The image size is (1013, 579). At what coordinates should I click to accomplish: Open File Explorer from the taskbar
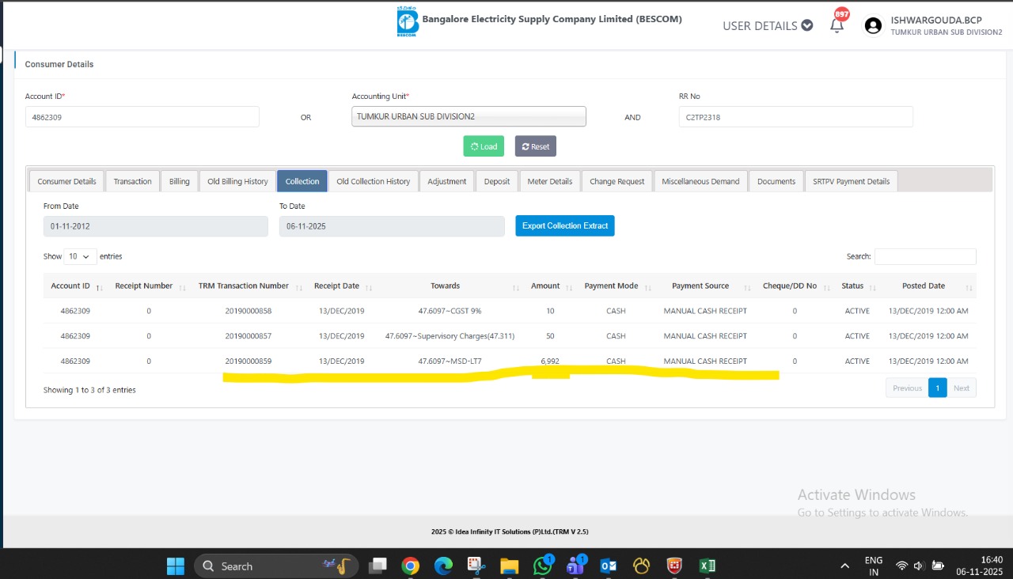[508, 566]
